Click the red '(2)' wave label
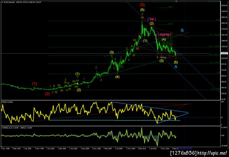229x157 pixels. 47,94
